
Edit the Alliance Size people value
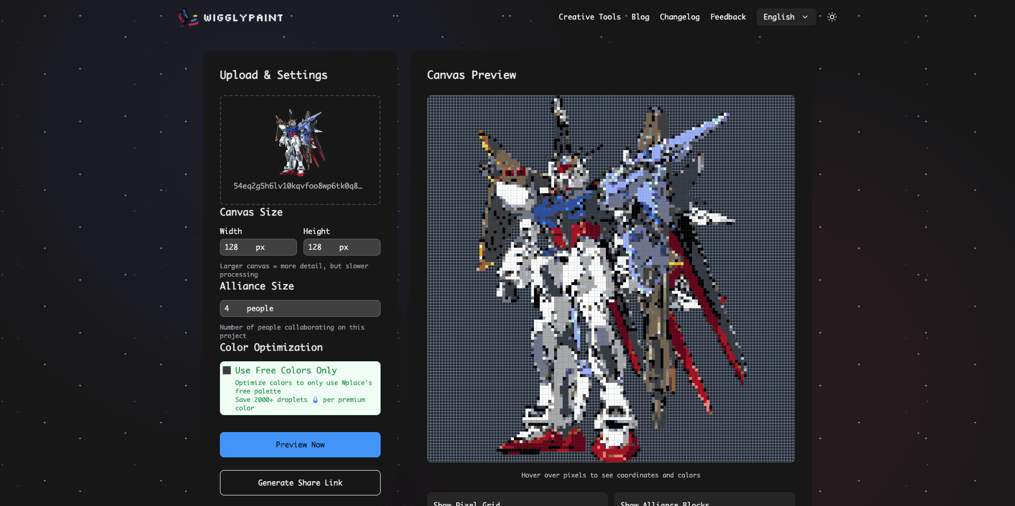(x=300, y=308)
